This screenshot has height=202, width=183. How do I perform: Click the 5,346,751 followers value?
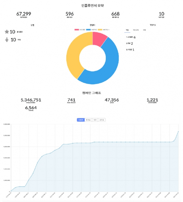pos(31,100)
